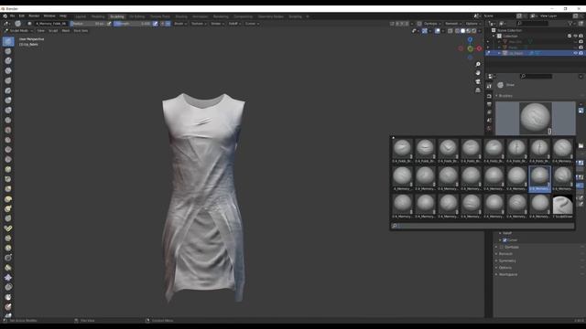
Task: Open the Cursor settings dropdown
Action: (x=252, y=24)
